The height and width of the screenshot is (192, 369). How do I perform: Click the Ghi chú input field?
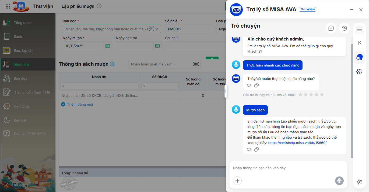click(196, 46)
